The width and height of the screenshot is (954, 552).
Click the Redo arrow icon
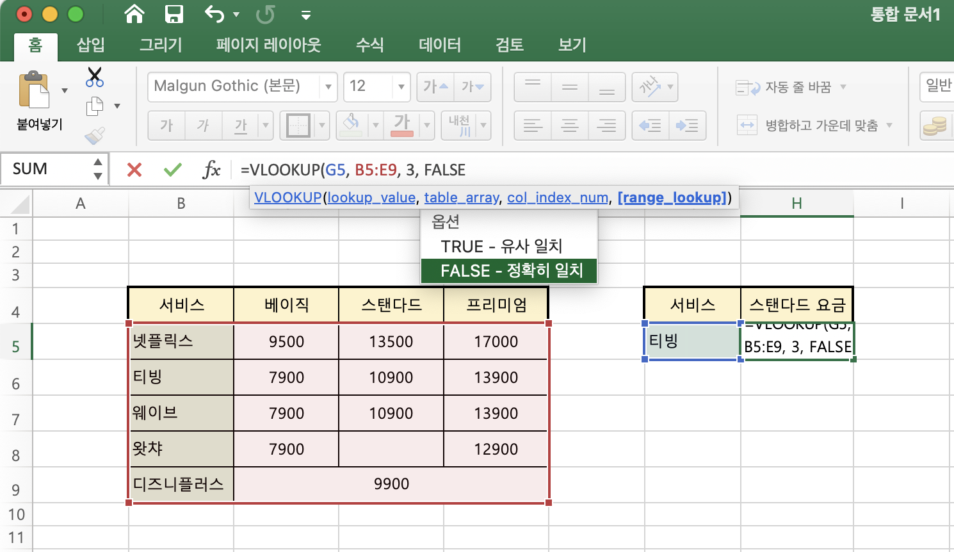point(266,13)
